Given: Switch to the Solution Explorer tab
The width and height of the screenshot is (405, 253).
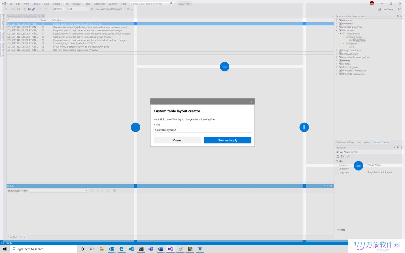Looking at the screenshot, I should coord(345,142).
